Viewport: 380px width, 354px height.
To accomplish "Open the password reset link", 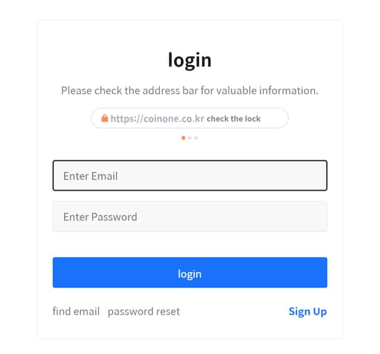I will [x=144, y=311].
